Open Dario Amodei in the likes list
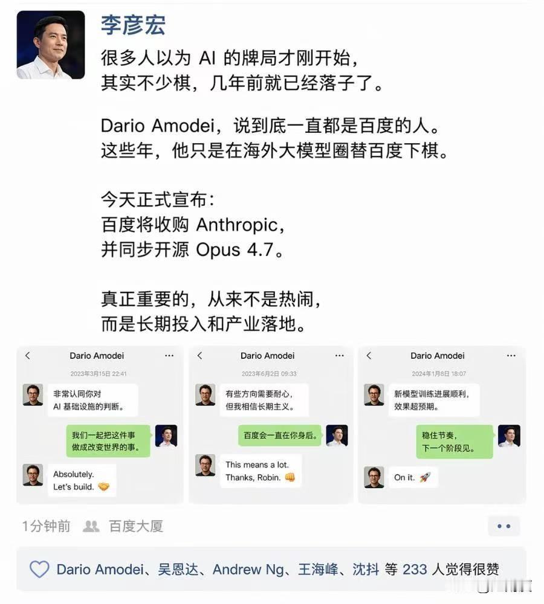This screenshot has height=604, width=544. coord(100,570)
